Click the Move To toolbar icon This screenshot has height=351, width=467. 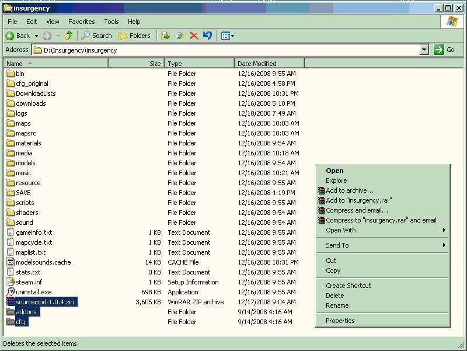pos(166,36)
